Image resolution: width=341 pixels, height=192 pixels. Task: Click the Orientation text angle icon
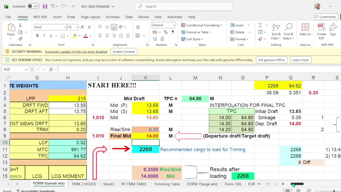(x=121, y=27)
